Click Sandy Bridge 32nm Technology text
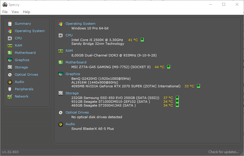244x156 pixels. tap(98, 44)
